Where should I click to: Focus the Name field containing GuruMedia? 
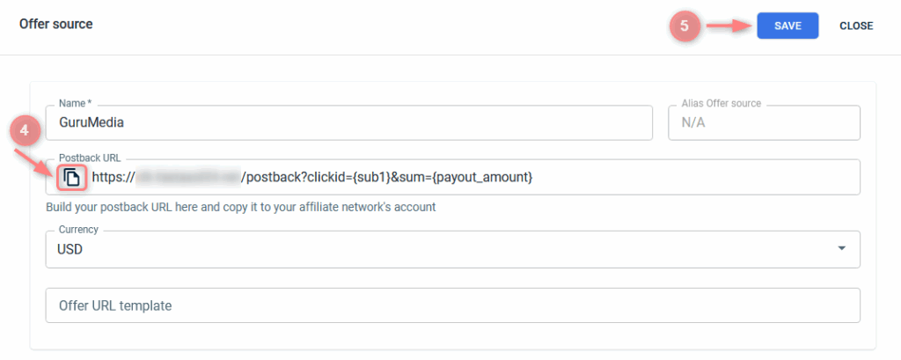[x=348, y=123]
